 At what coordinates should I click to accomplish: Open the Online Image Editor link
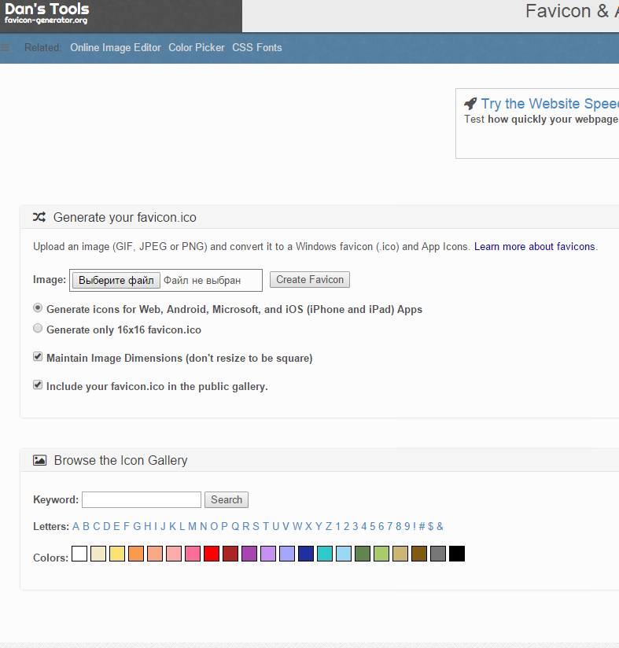pos(116,48)
